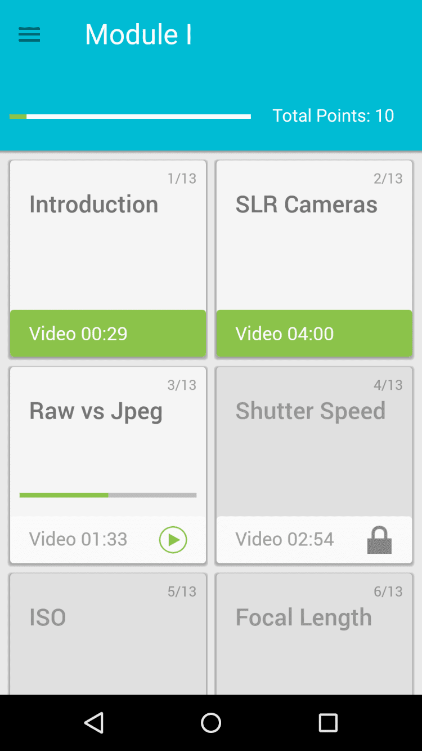Viewport: 422px width, 751px height.
Task: Select the Raw vs Jpeg title
Action: (96, 411)
